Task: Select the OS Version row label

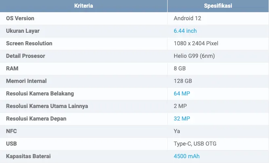Action: [20, 18]
